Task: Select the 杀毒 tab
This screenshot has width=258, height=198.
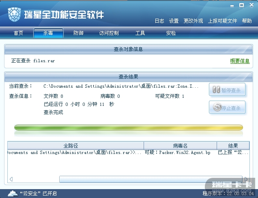Action: [x=48, y=33]
